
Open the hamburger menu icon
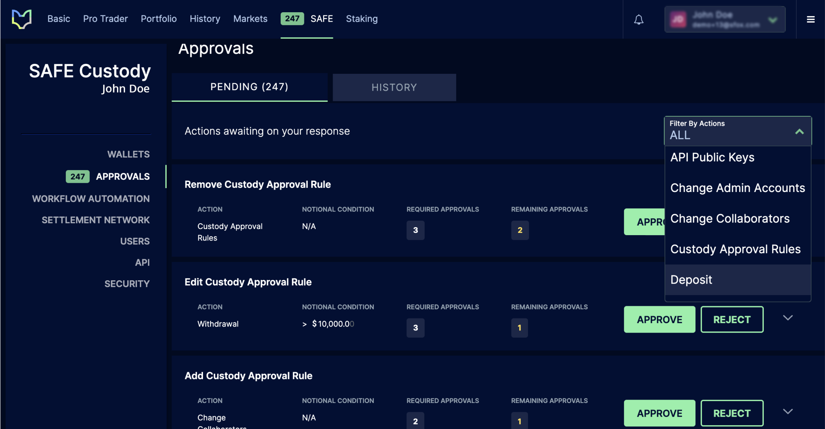click(x=810, y=19)
